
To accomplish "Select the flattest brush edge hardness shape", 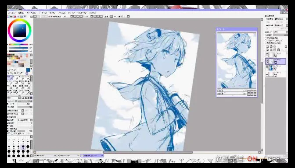I will point(31,98).
